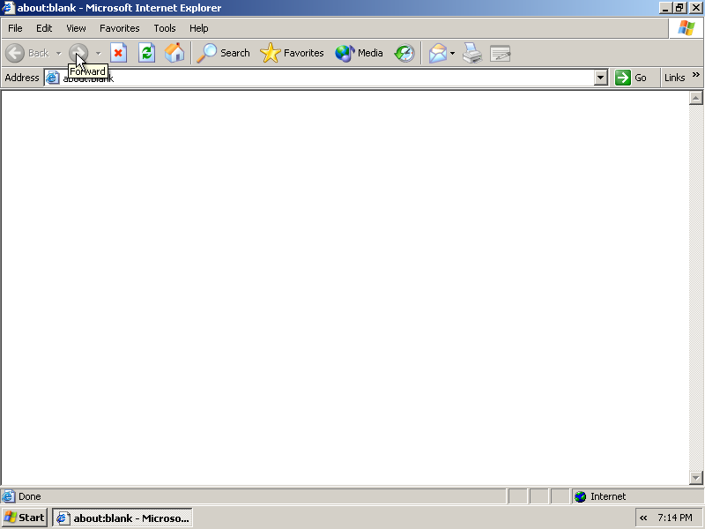Expand the Links toolbar chevron
Image resolution: width=705 pixels, height=529 pixels.
696,76
